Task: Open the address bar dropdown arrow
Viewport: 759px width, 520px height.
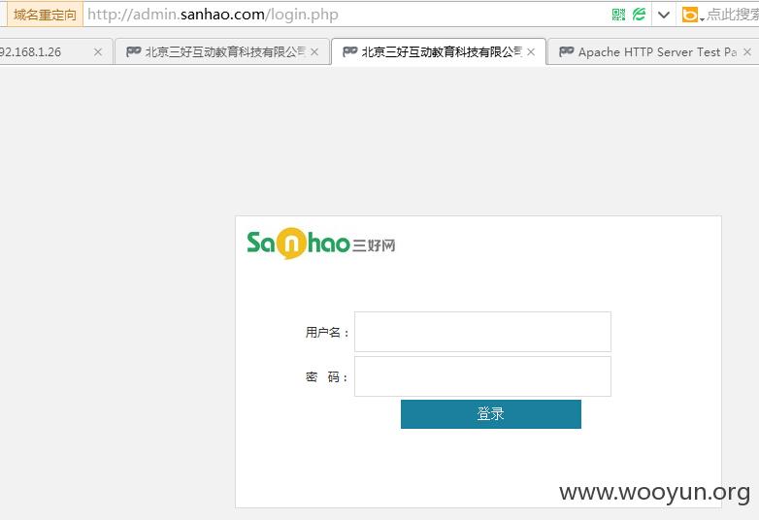Action: tap(664, 15)
